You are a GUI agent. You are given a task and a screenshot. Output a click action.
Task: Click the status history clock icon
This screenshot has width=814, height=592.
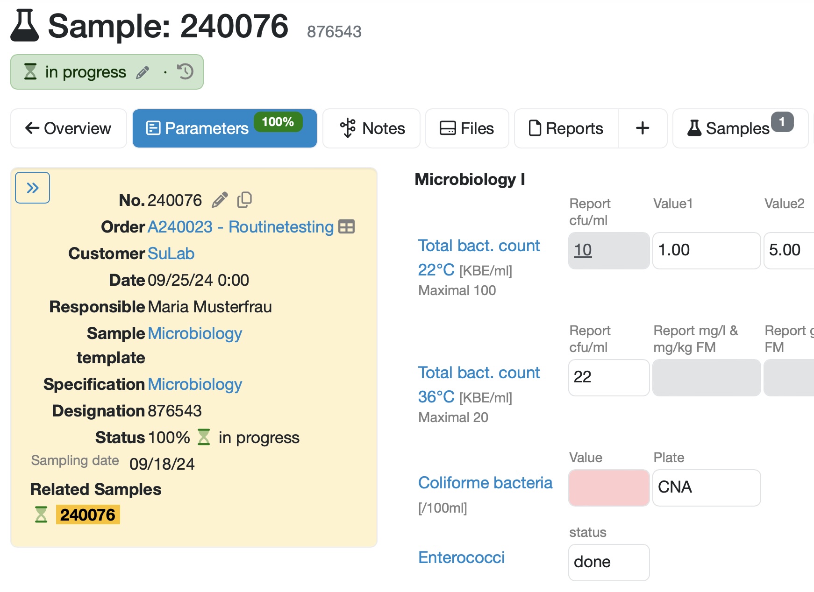coord(185,72)
